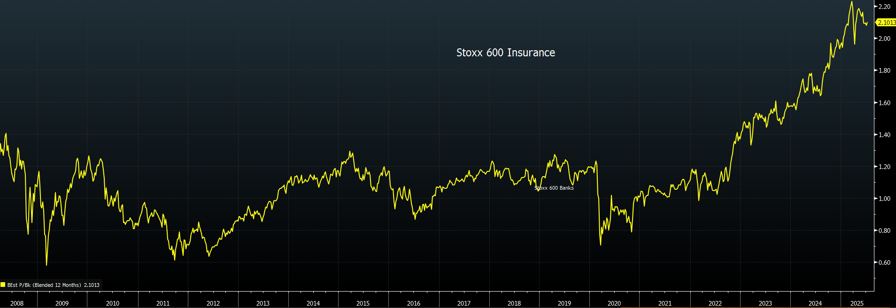
Task: Click the 2023 year label on the time axis
Action: point(765,303)
